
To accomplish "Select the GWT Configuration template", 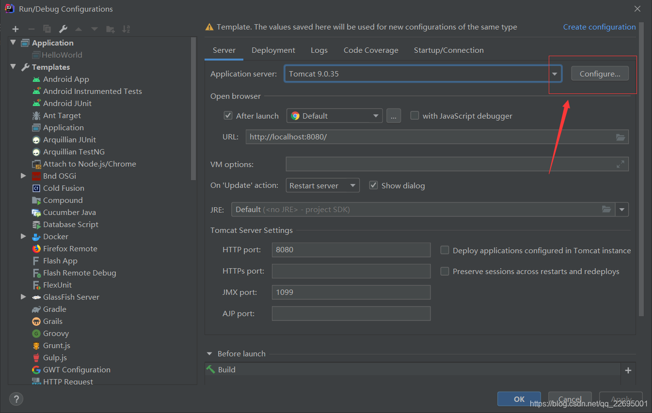I will pyautogui.click(x=77, y=369).
